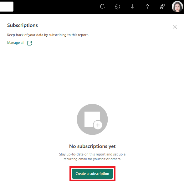Click the Subscriptions pane heading

pyautogui.click(x=23, y=25)
